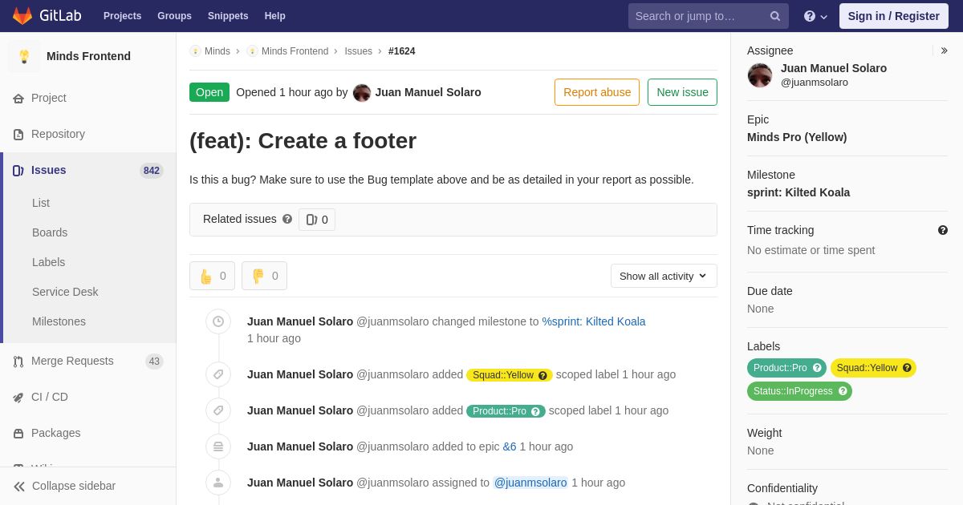The height and width of the screenshot is (505, 963).
Task: Click the assignee avatar in right sidebar
Action: tap(760, 75)
